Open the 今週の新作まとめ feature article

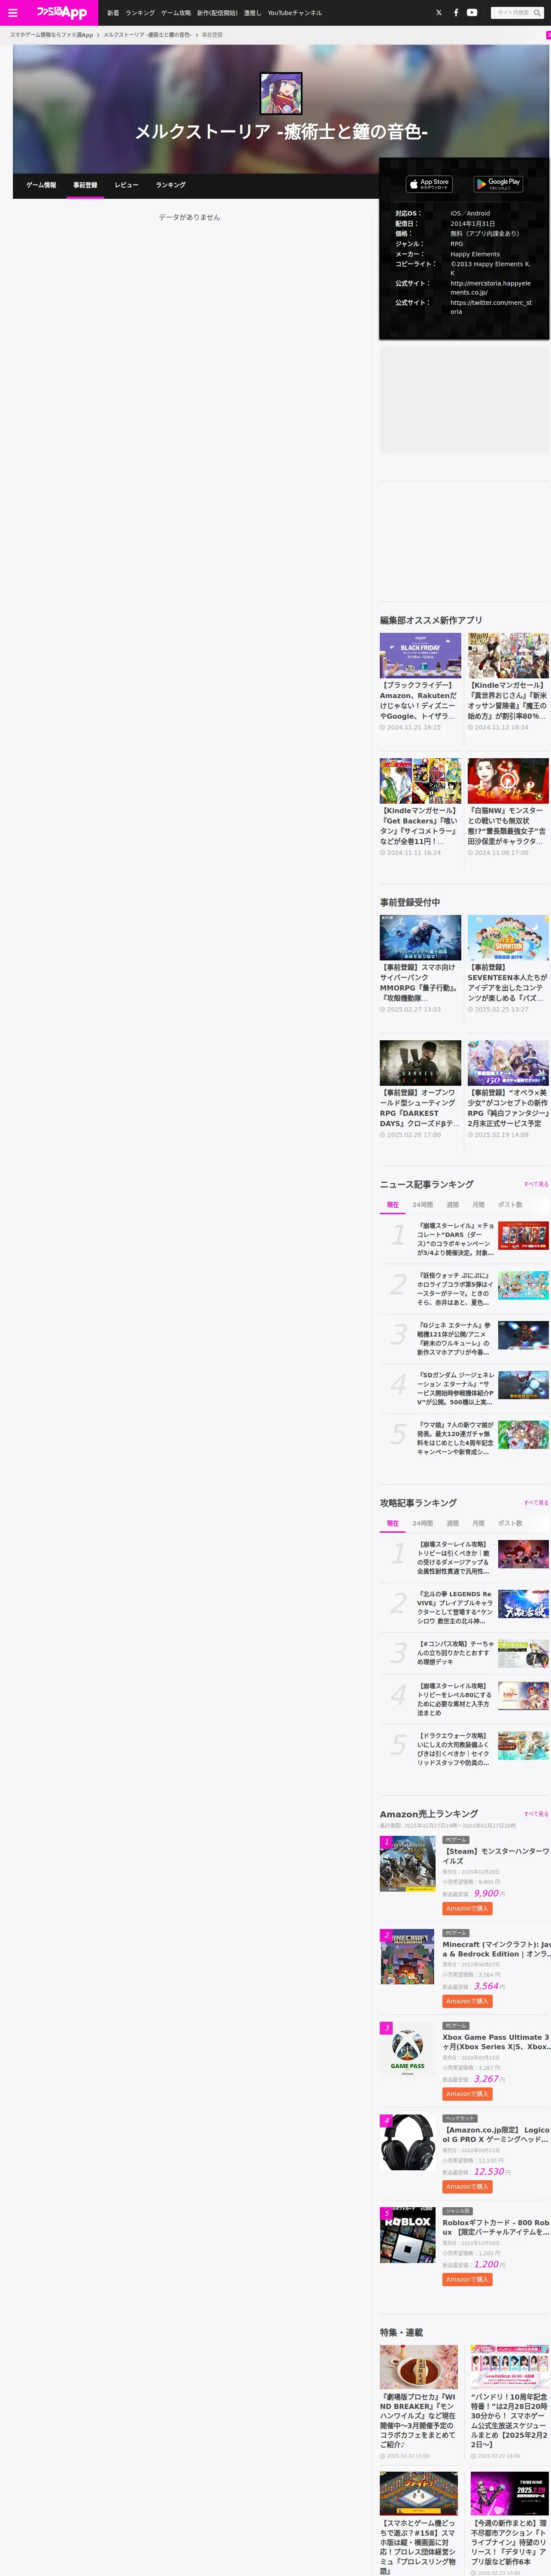click(x=510, y=2525)
